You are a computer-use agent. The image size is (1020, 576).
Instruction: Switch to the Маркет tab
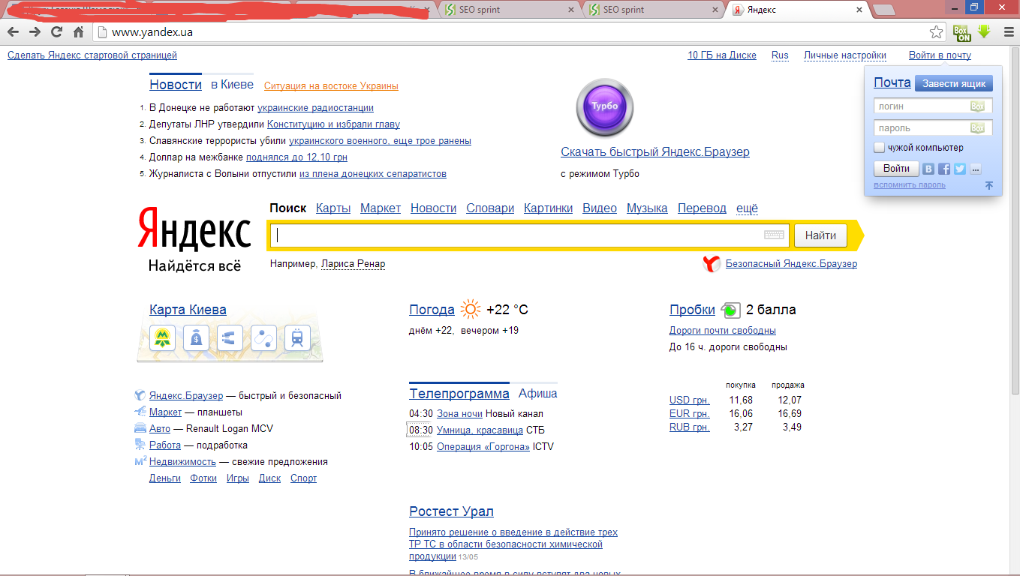pyautogui.click(x=381, y=208)
